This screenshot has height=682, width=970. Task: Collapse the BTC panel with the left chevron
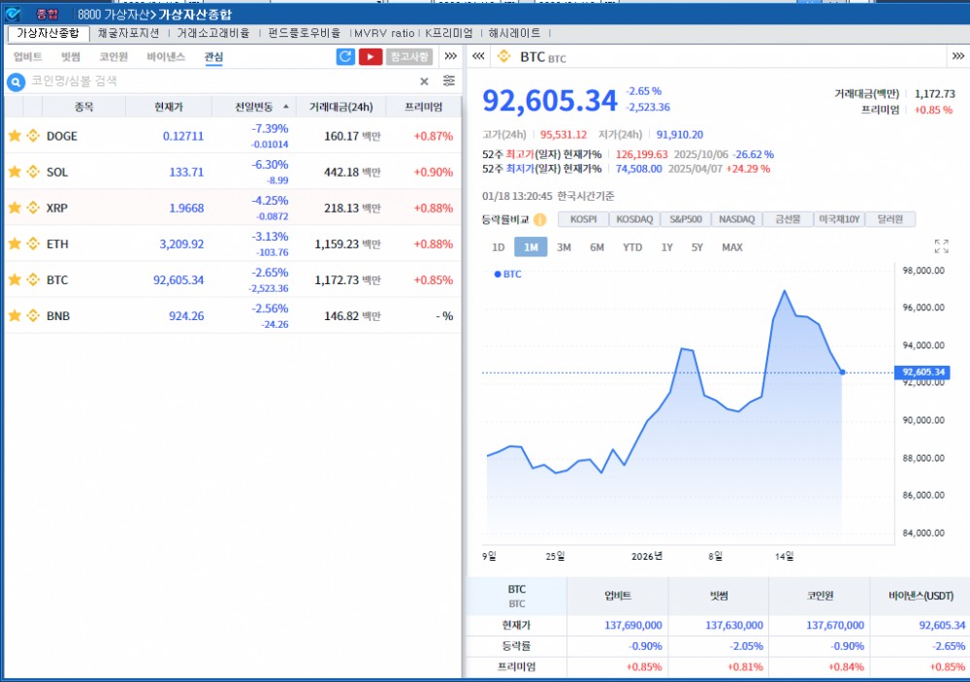[x=477, y=56]
